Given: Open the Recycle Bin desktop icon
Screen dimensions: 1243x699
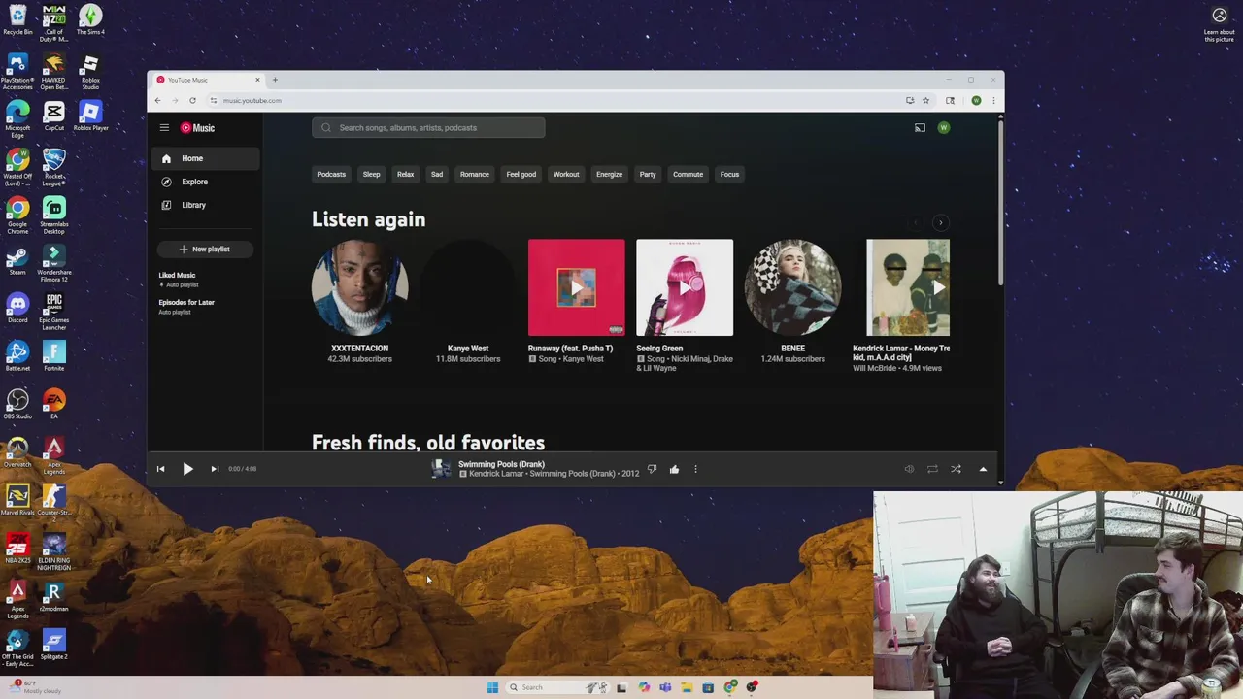Looking at the screenshot, I should 17,20.
